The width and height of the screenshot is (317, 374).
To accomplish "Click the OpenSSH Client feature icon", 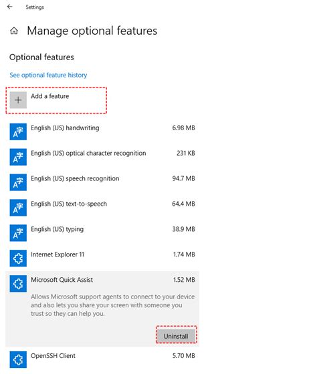I will (18, 359).
